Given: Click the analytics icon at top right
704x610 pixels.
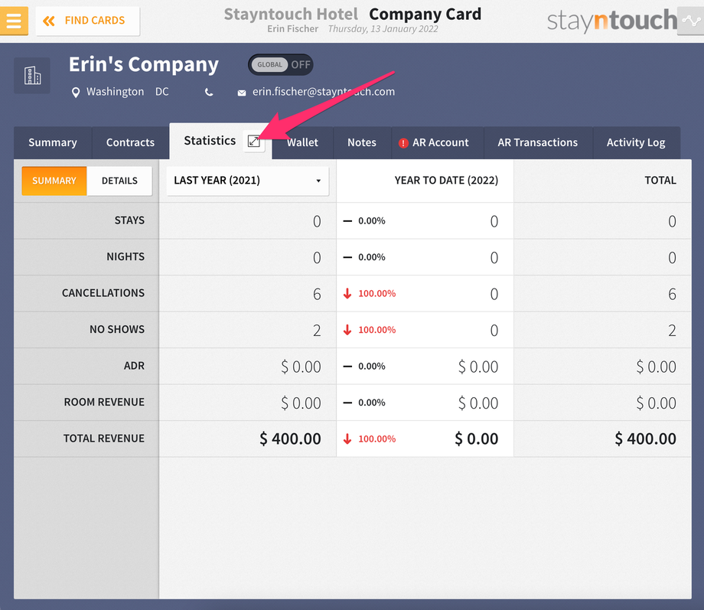Looking at the screenshot, I should pos(690,21).
